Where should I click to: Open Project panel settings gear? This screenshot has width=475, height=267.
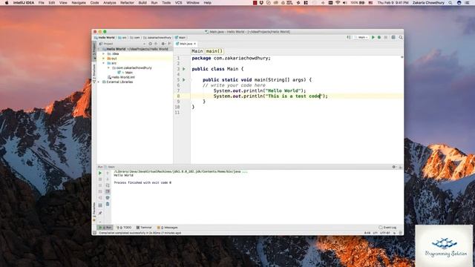[x=163, y=44]
